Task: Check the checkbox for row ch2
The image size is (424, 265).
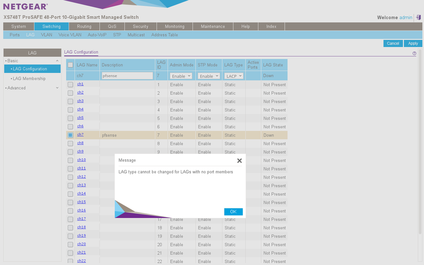Action: tap(70, 93)
